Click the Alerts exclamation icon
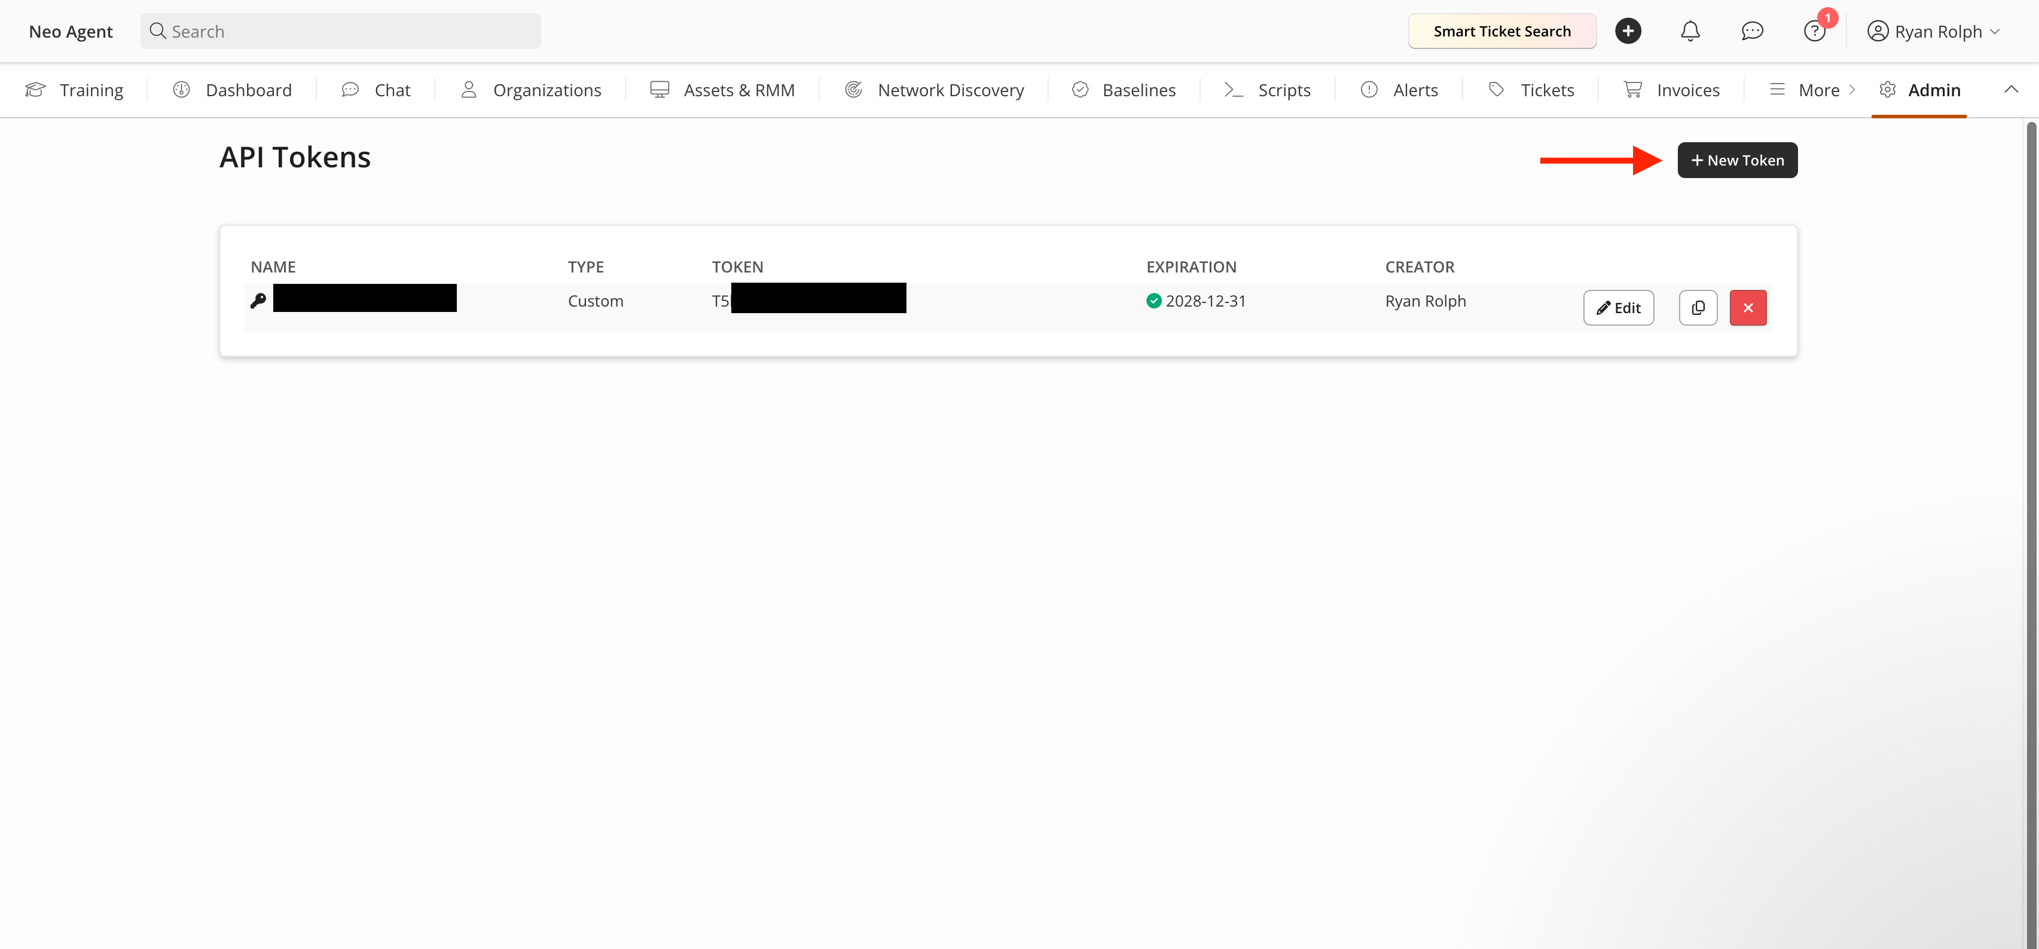The width and height of the screenshot is (2039, 949). [x=1369, y=90]
